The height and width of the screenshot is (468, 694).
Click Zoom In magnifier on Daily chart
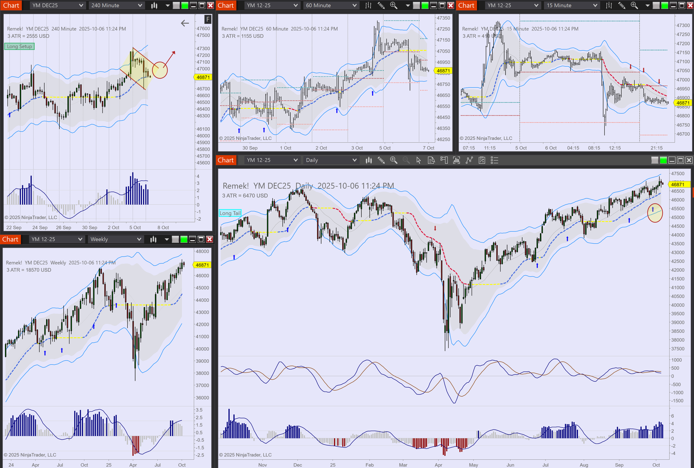(393, 160)
